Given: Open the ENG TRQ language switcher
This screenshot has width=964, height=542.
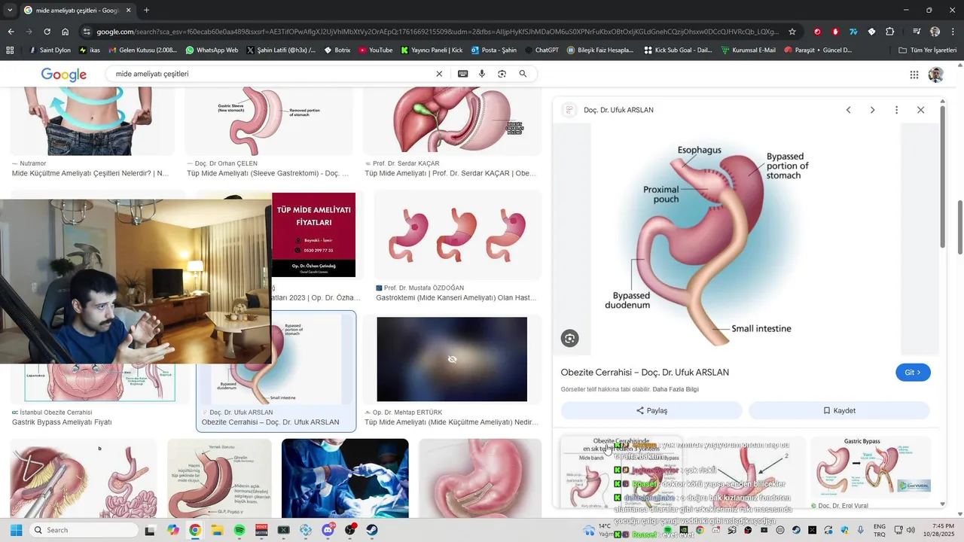Looking at the screenshot, I should coord(879,530).
